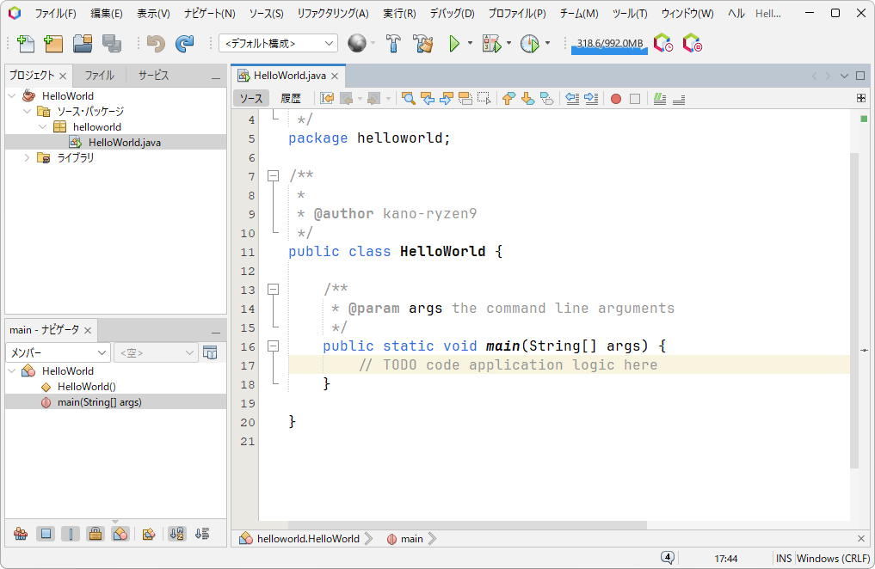Open the ファイル(F) menu
The width and height of the screenshot is (875, 569).
[55, 14]
